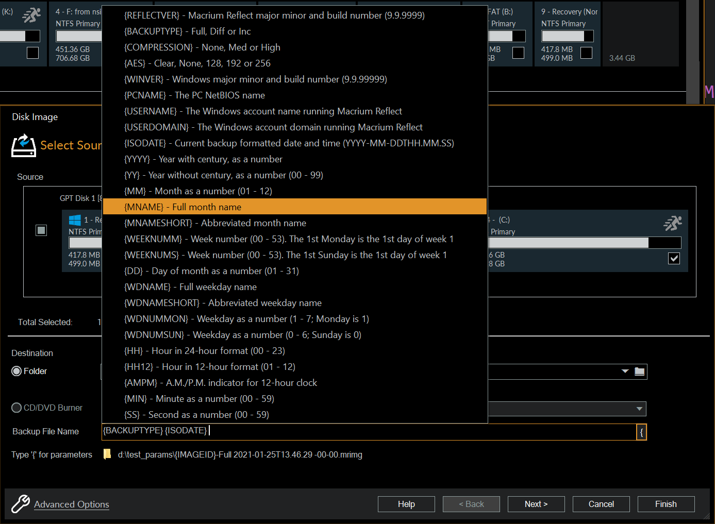
Task: Click the wrench icon beside Advanced Options
Action: point(20,504)
